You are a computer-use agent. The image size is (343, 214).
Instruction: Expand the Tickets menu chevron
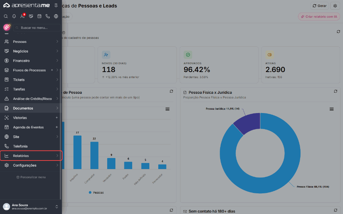pyautogui.click(x=57, y=80)
